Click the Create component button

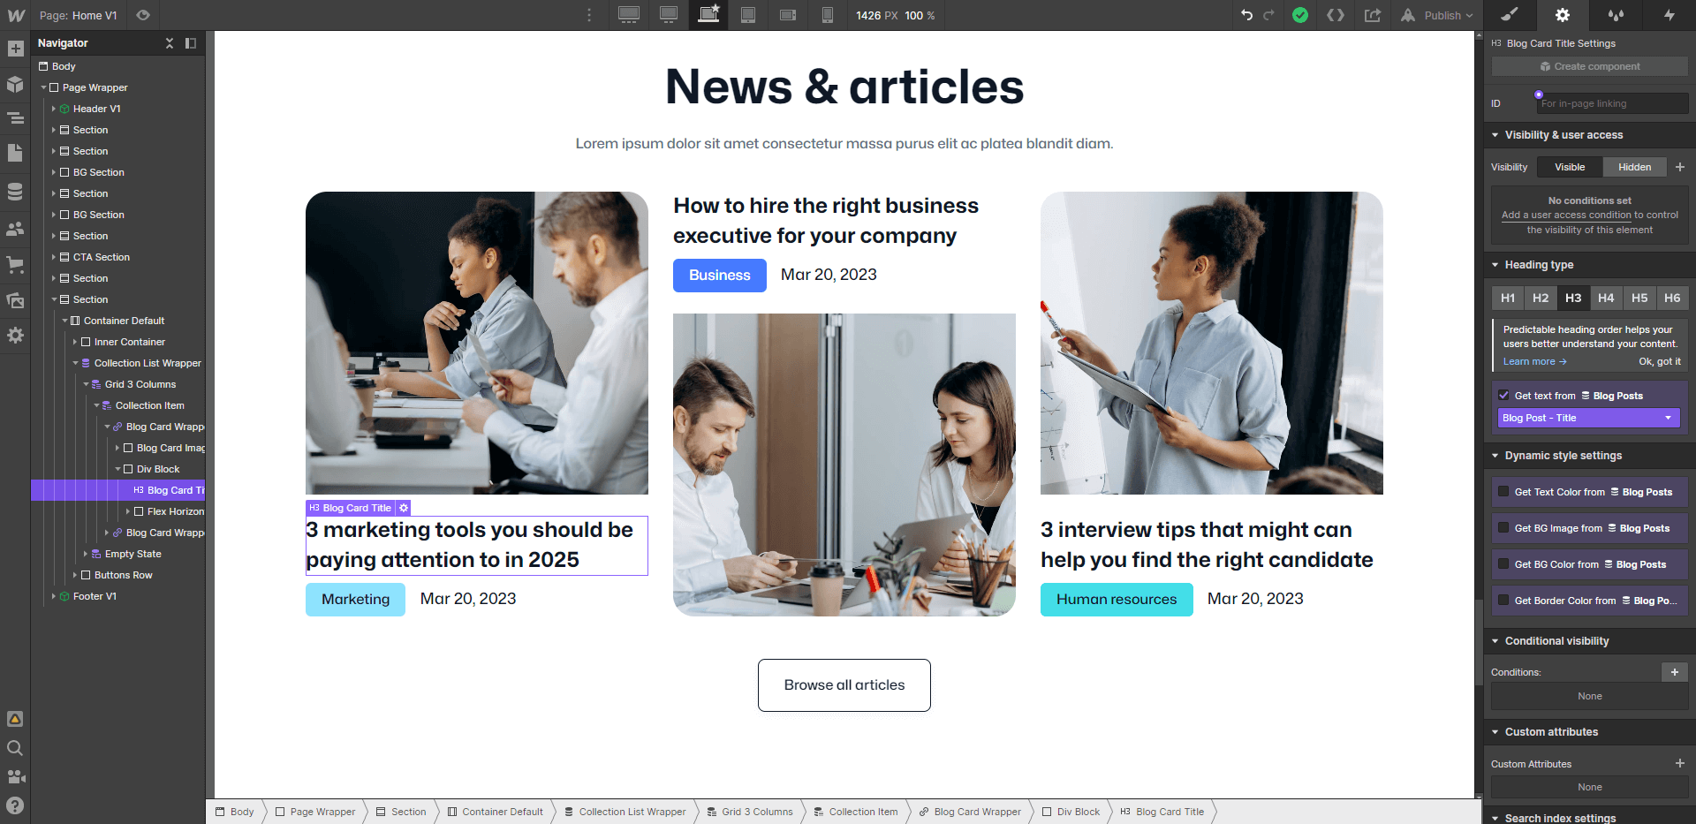coord(1588,66)
